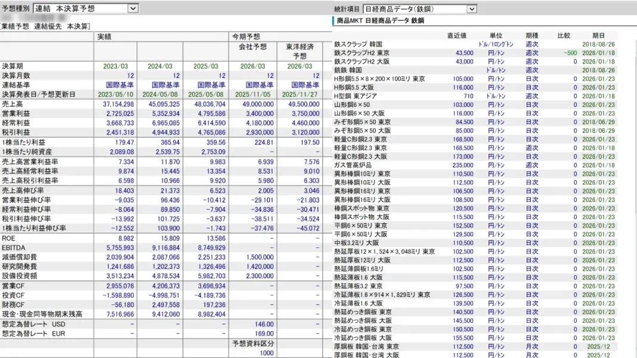Click the 今期予想 column group header
Image resolution: width=637 pixels, height=358 pixels.
246,36
